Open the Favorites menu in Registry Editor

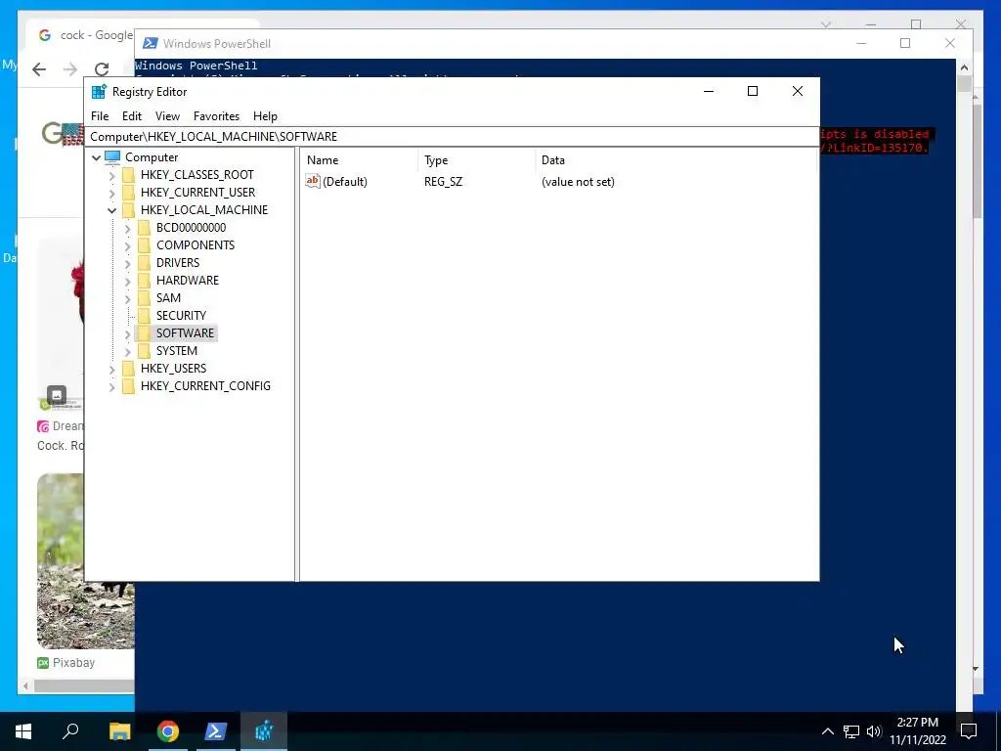(x=216, y=116)
